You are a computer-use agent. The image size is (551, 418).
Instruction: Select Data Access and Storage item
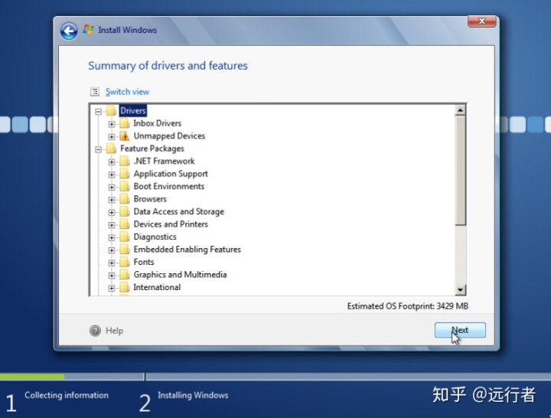pyautogui.click(x=178, y=212)
